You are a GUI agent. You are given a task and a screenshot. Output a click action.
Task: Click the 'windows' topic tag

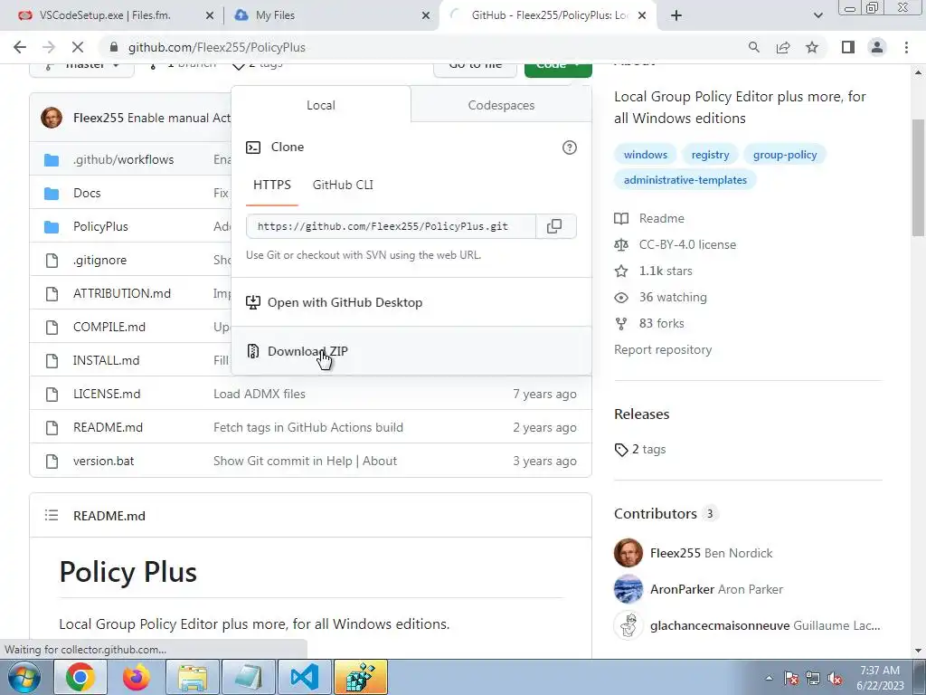[646, 155]
